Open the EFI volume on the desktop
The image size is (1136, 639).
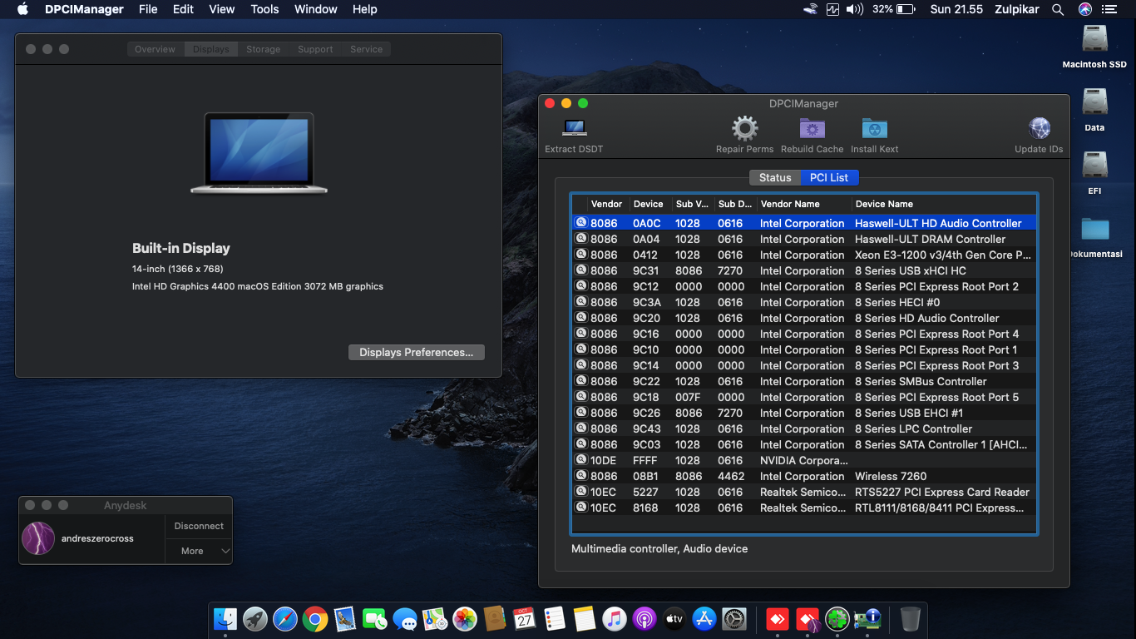pos(1094,166)
